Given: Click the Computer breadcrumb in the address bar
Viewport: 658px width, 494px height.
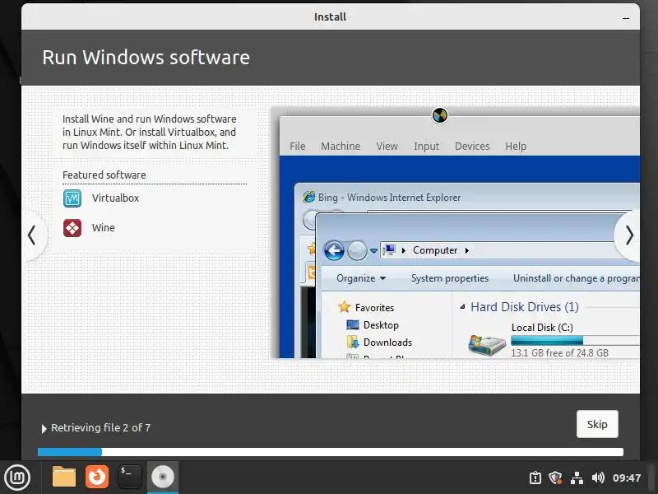Looking at the screenshot, I should tap(435, 250).
